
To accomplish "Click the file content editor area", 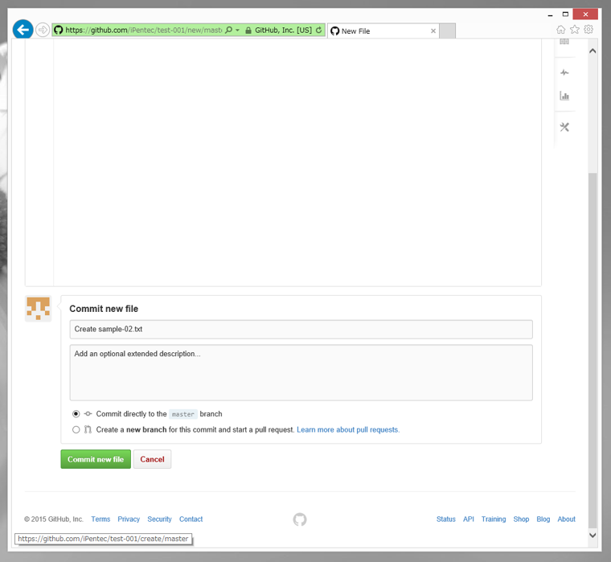I will point(297,162).
